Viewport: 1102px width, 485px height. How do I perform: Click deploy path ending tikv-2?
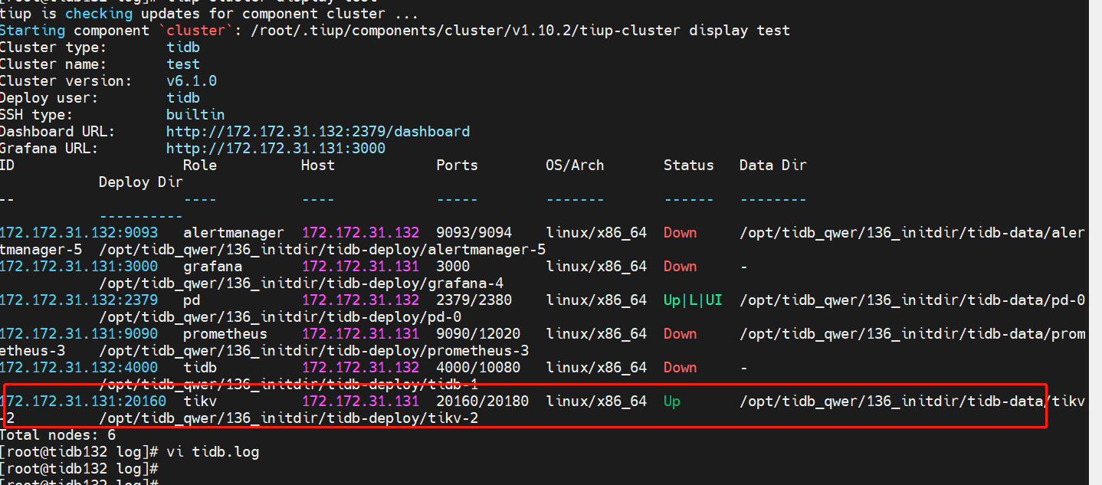[x=289, y=418]
